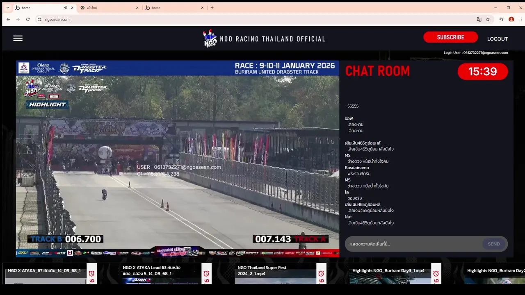Click the chat message 55555

tap(353, 106)
